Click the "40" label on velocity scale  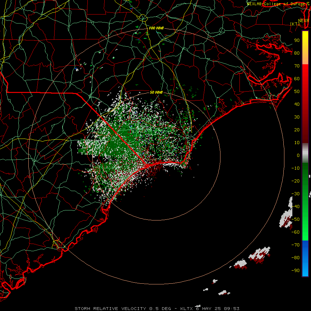click(297, 104)
